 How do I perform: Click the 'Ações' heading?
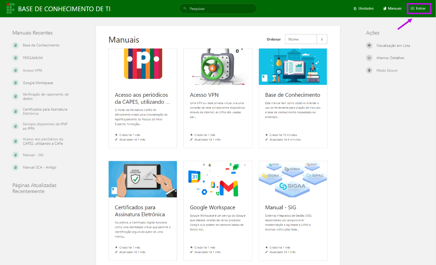[373, 33]
